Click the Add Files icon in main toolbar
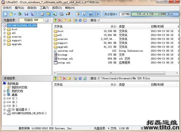Viewport: 181px width, 132px height. (77, 14)
